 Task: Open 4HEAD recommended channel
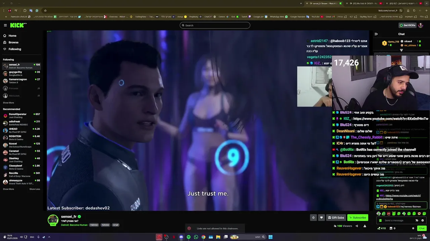click(22, 130)
